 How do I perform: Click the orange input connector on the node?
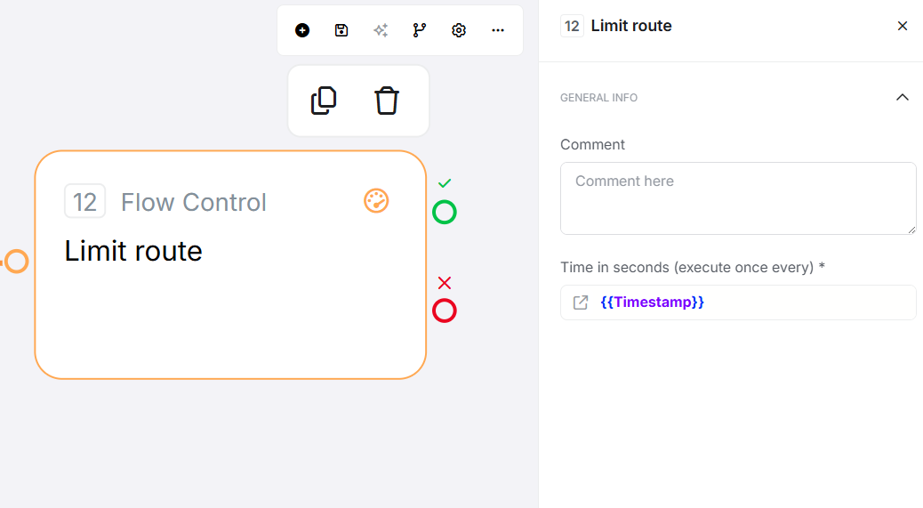pyautogui.click(x=17, y=261)
